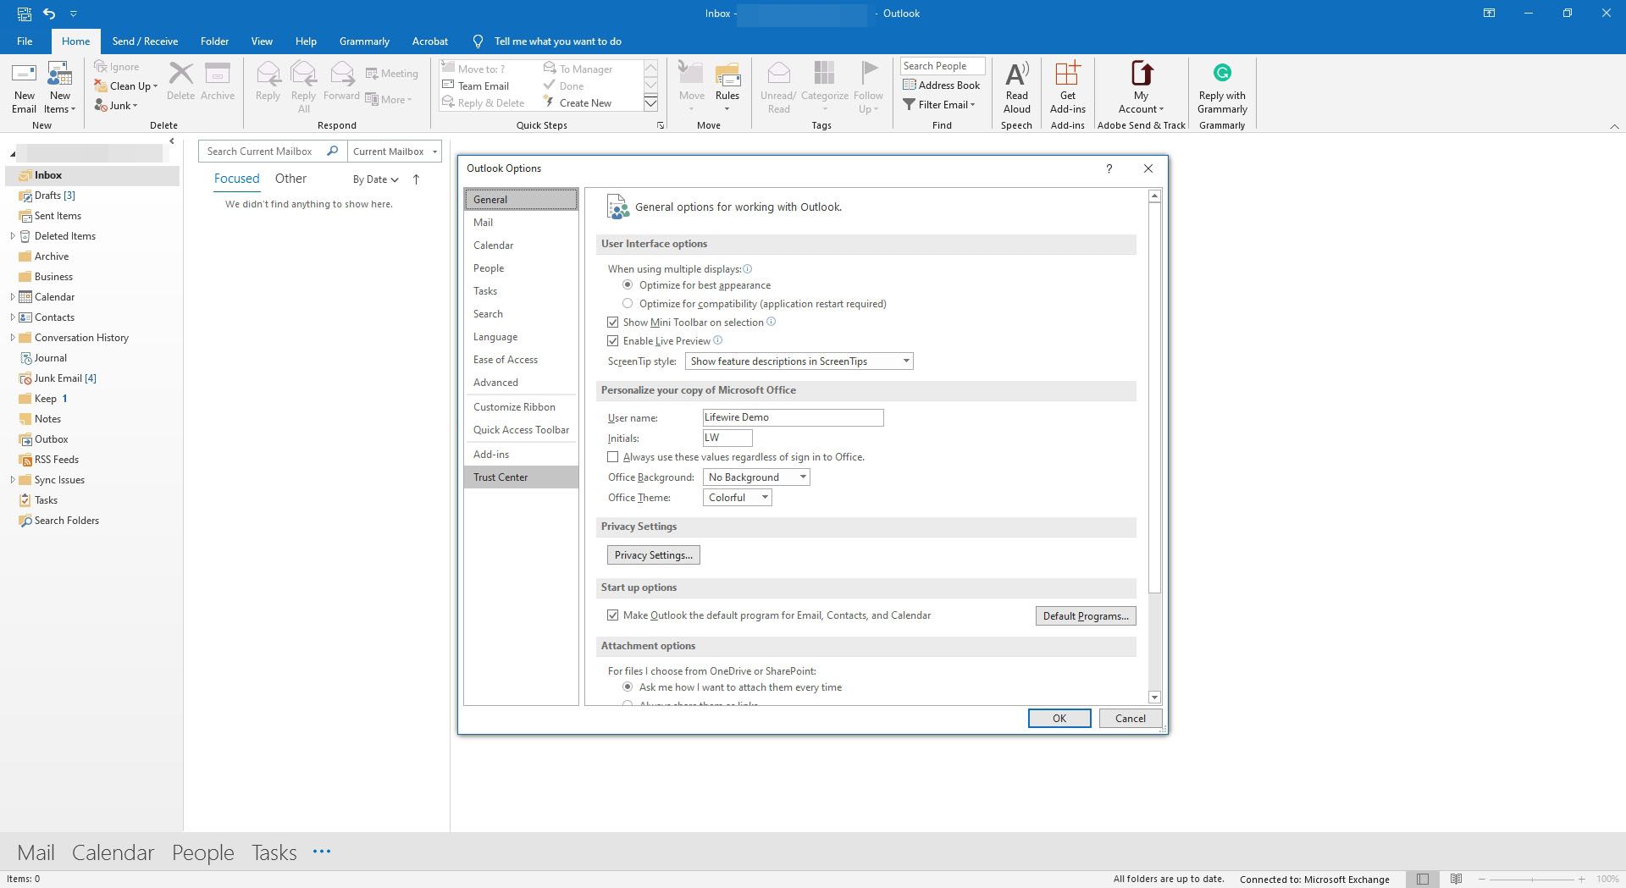Click info icon beside Enable Live Preview
Image resolution: width=1626 pixels, height=888 pixels.
(x=717, y=340)
